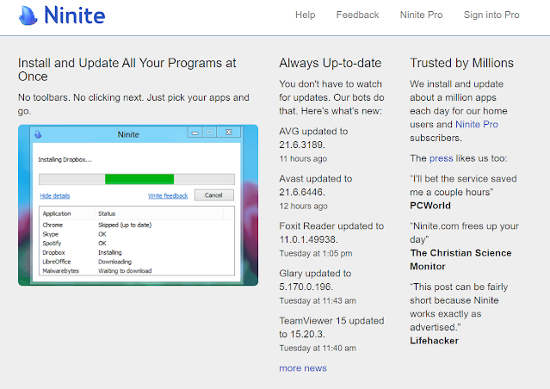Open the more news link

tap(303, 368)
